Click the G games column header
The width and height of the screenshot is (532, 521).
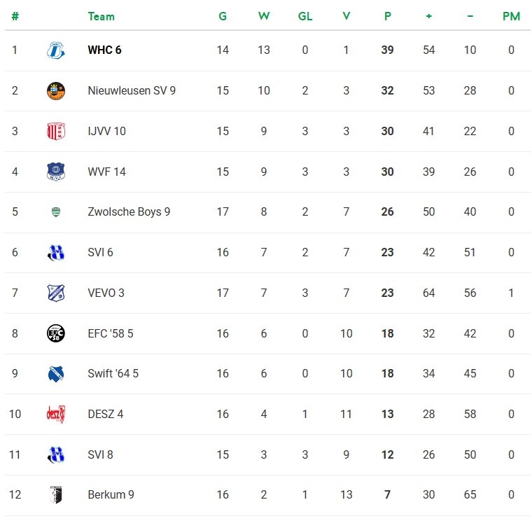223,16
